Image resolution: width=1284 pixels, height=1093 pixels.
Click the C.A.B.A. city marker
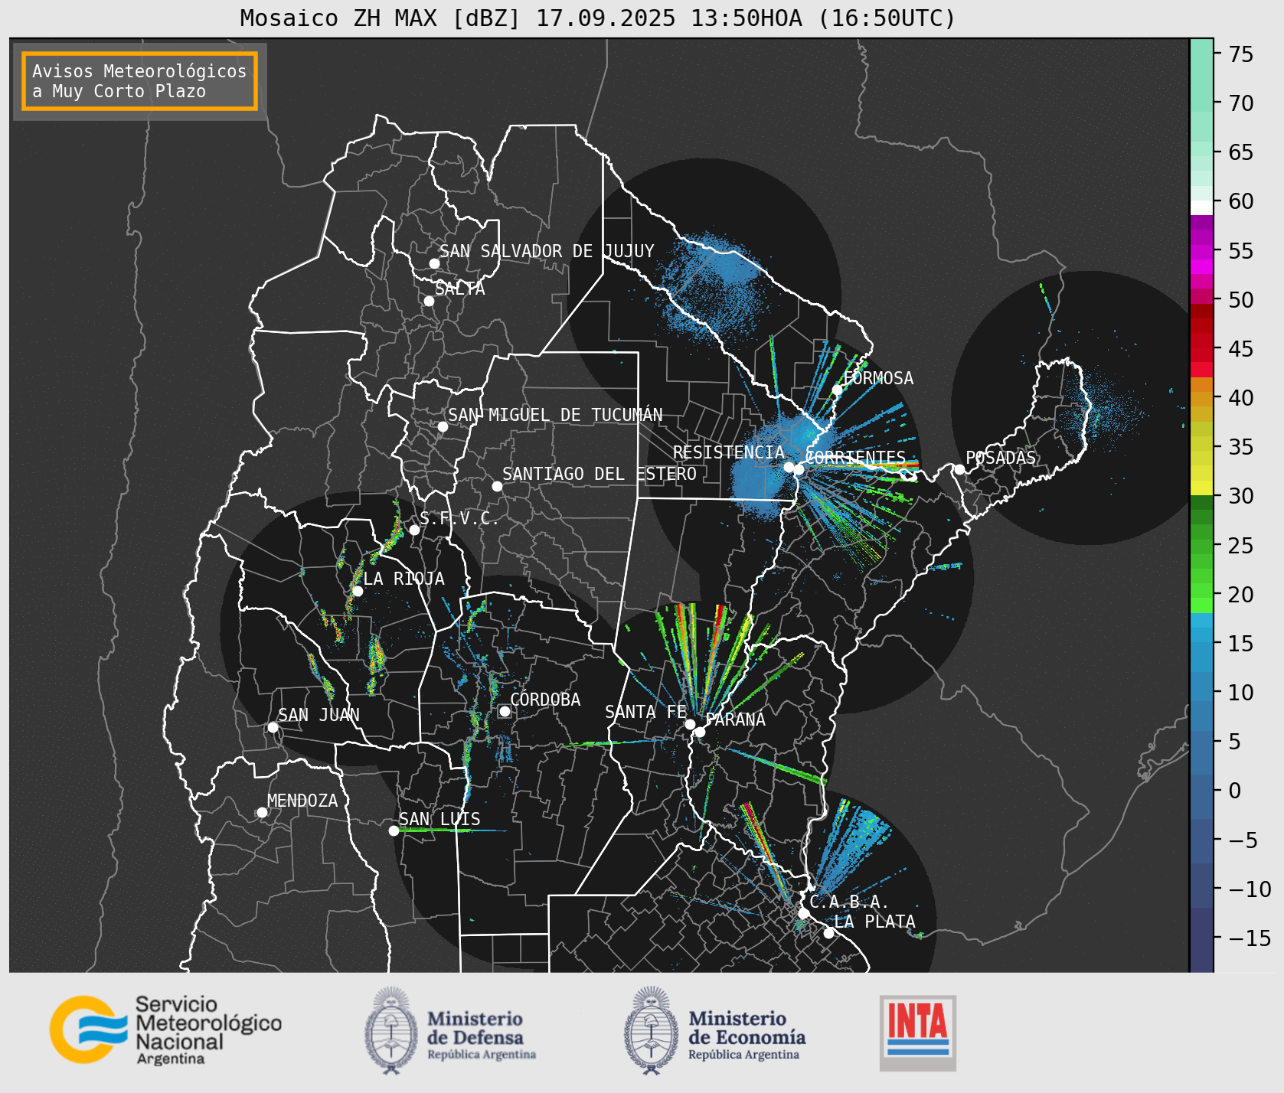pos(803,913)
